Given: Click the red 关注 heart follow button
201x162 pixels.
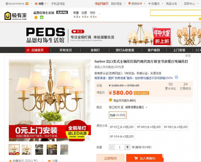Looking at the screenshot, I should pos(78,32).
